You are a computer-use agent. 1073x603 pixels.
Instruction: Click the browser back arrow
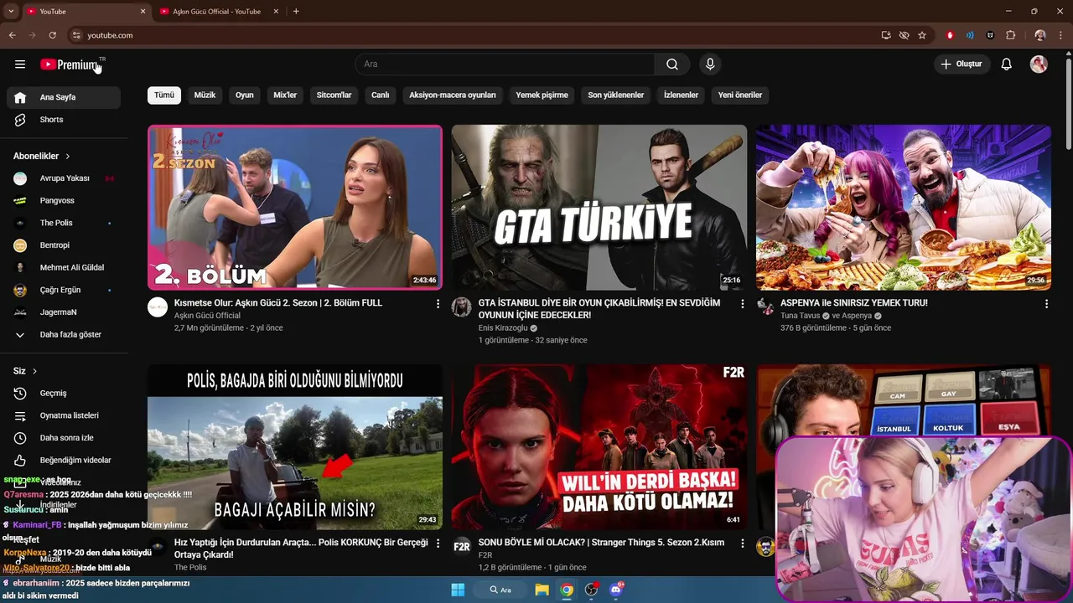click(12, 35)
